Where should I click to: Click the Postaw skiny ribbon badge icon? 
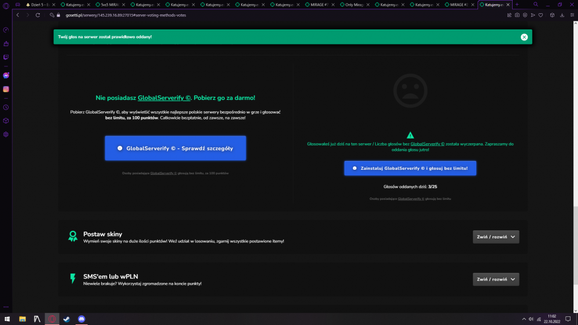pyautogui.click(x=73, y=236)
